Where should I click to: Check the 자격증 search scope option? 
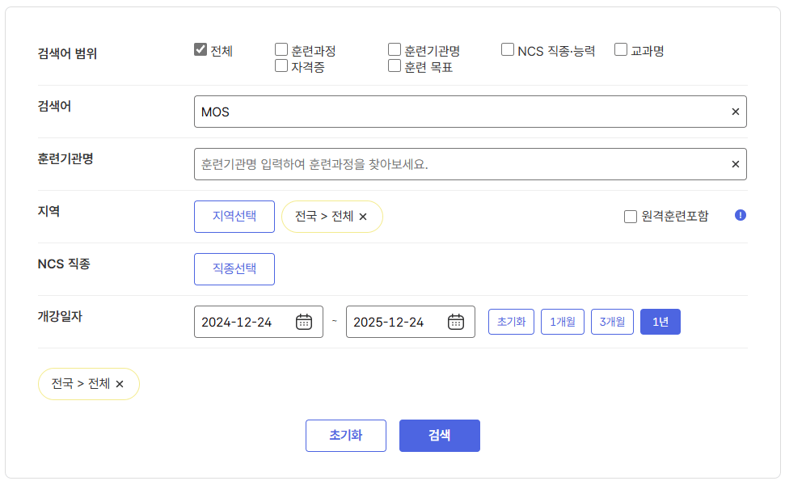point(281,66)
